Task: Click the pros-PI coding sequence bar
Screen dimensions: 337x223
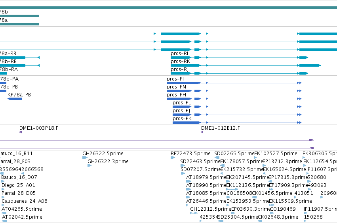Action: tap(183, 83)
